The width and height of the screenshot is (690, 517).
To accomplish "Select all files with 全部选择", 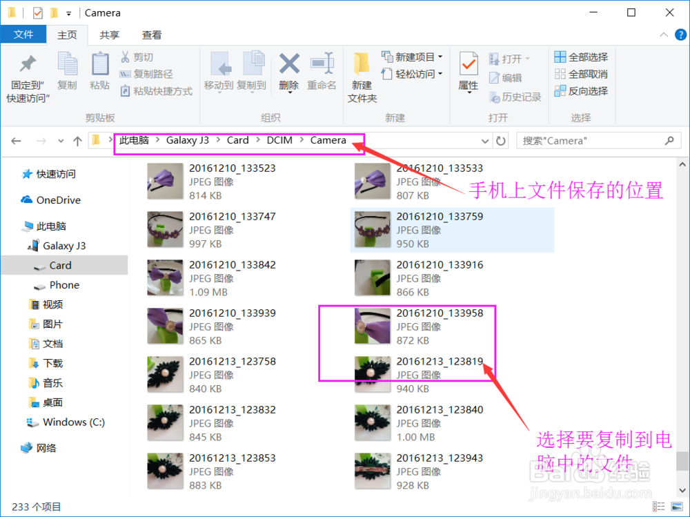I will click(x=582, y=57).
